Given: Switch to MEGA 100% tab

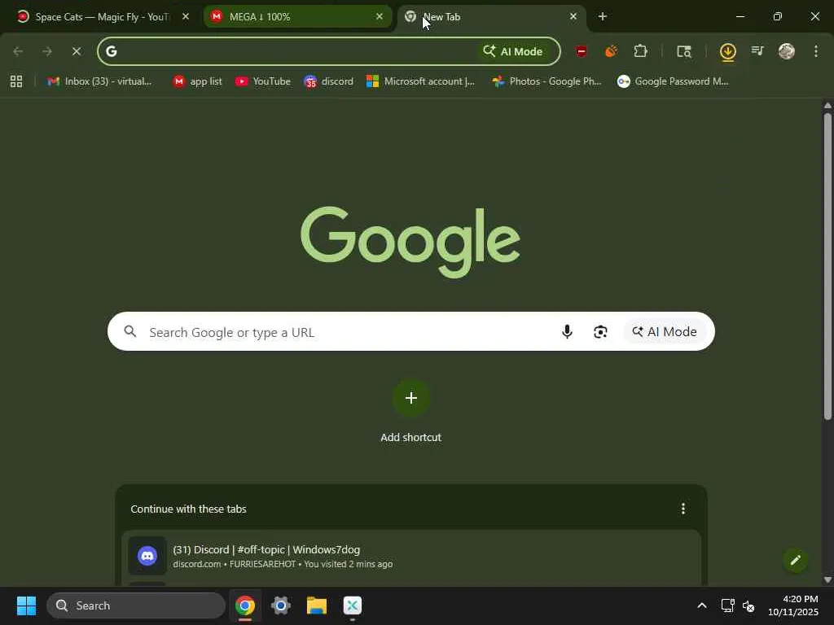Looking at the screenshot, I should point(298,16).
